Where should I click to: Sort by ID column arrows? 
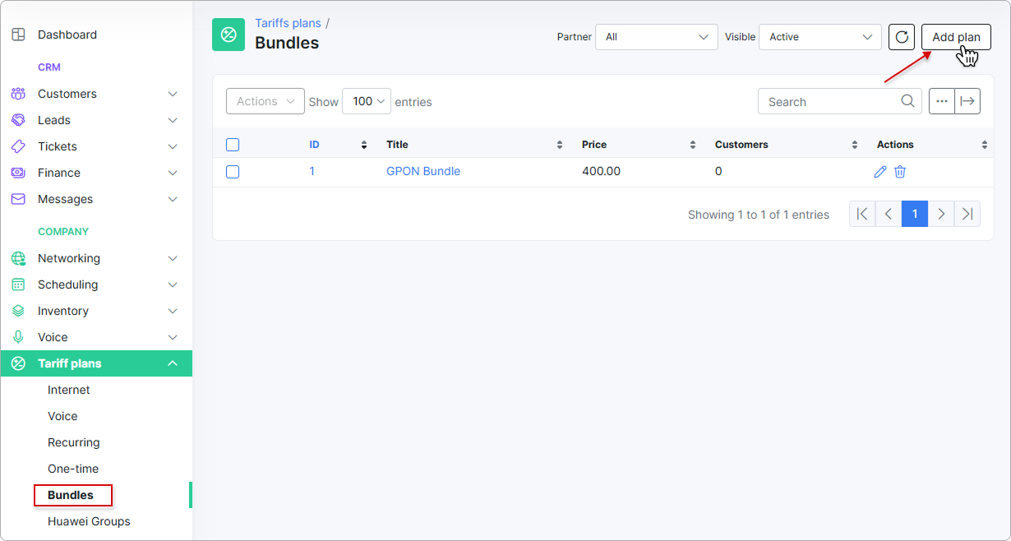tap(364, 145)
